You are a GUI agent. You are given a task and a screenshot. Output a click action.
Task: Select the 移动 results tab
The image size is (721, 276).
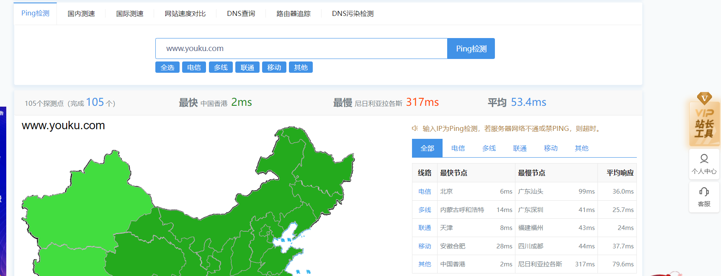[551, 148]
